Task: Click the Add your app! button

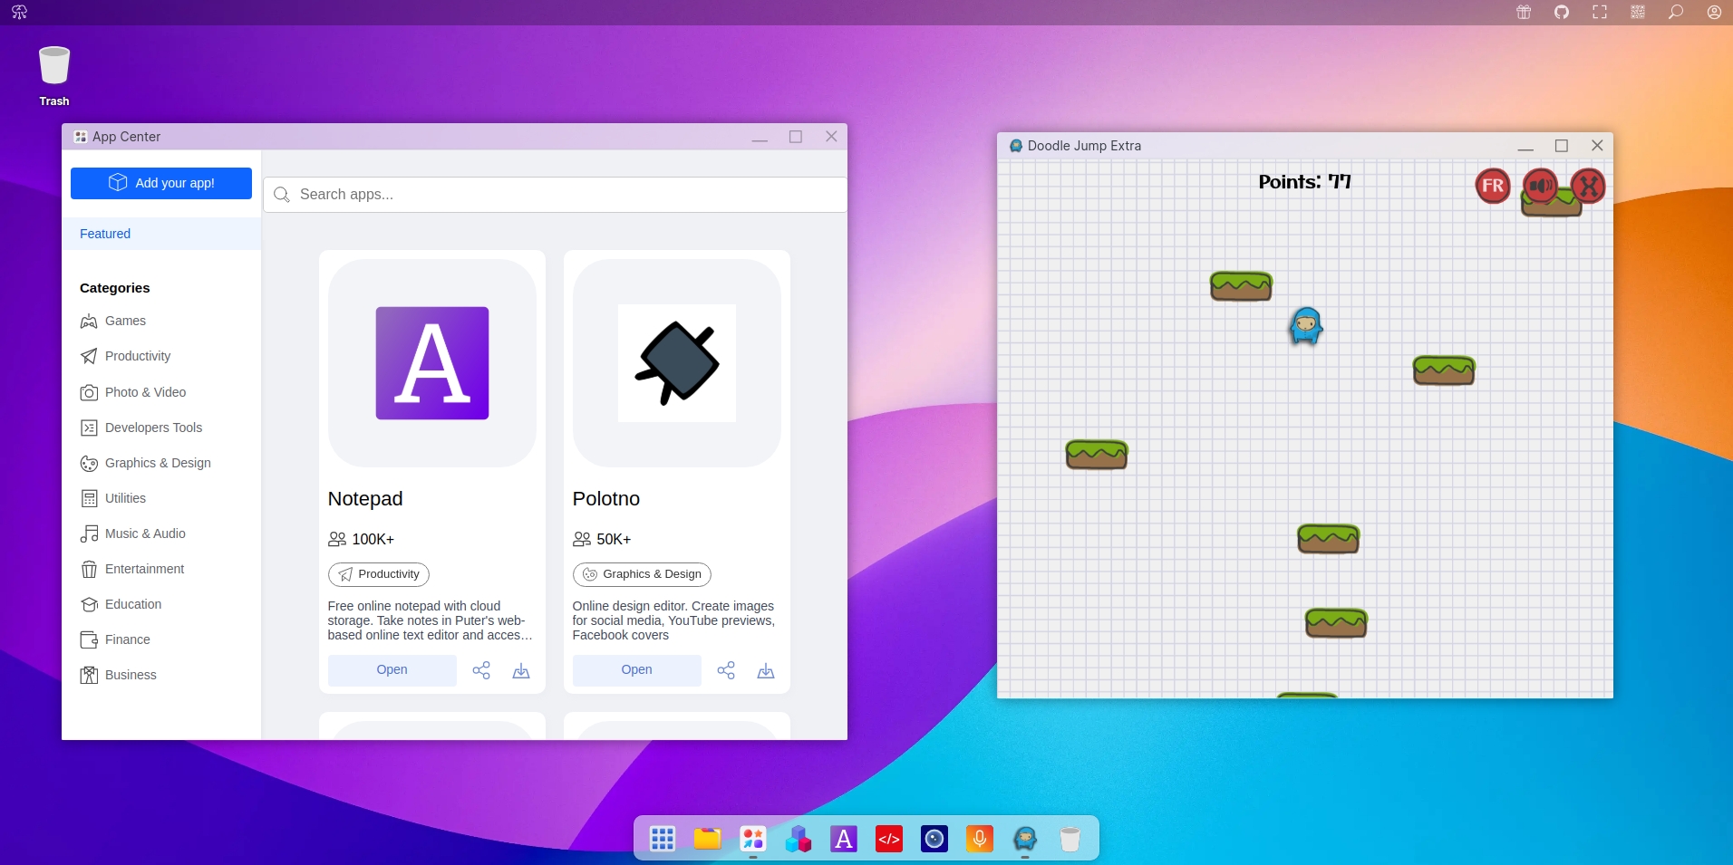Action: [161, 183]
